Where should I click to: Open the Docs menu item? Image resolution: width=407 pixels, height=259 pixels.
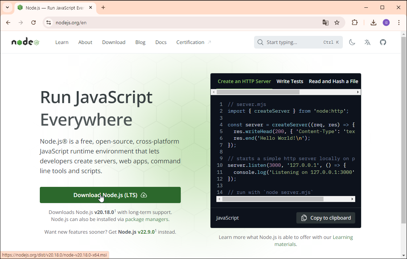161,42
